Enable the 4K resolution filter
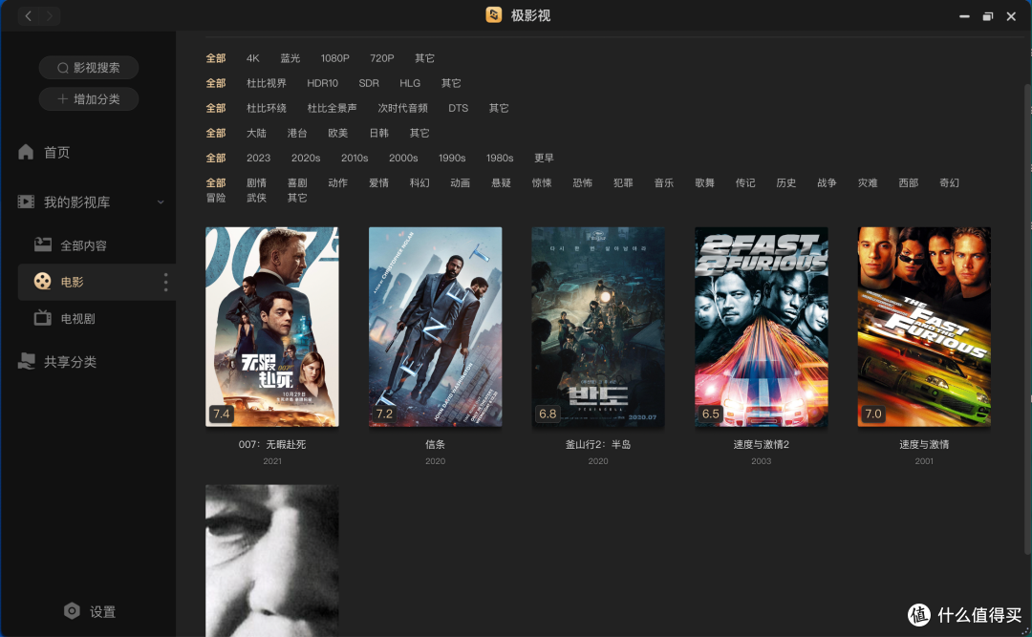1032x637 pixels. (x=252, y=58)
